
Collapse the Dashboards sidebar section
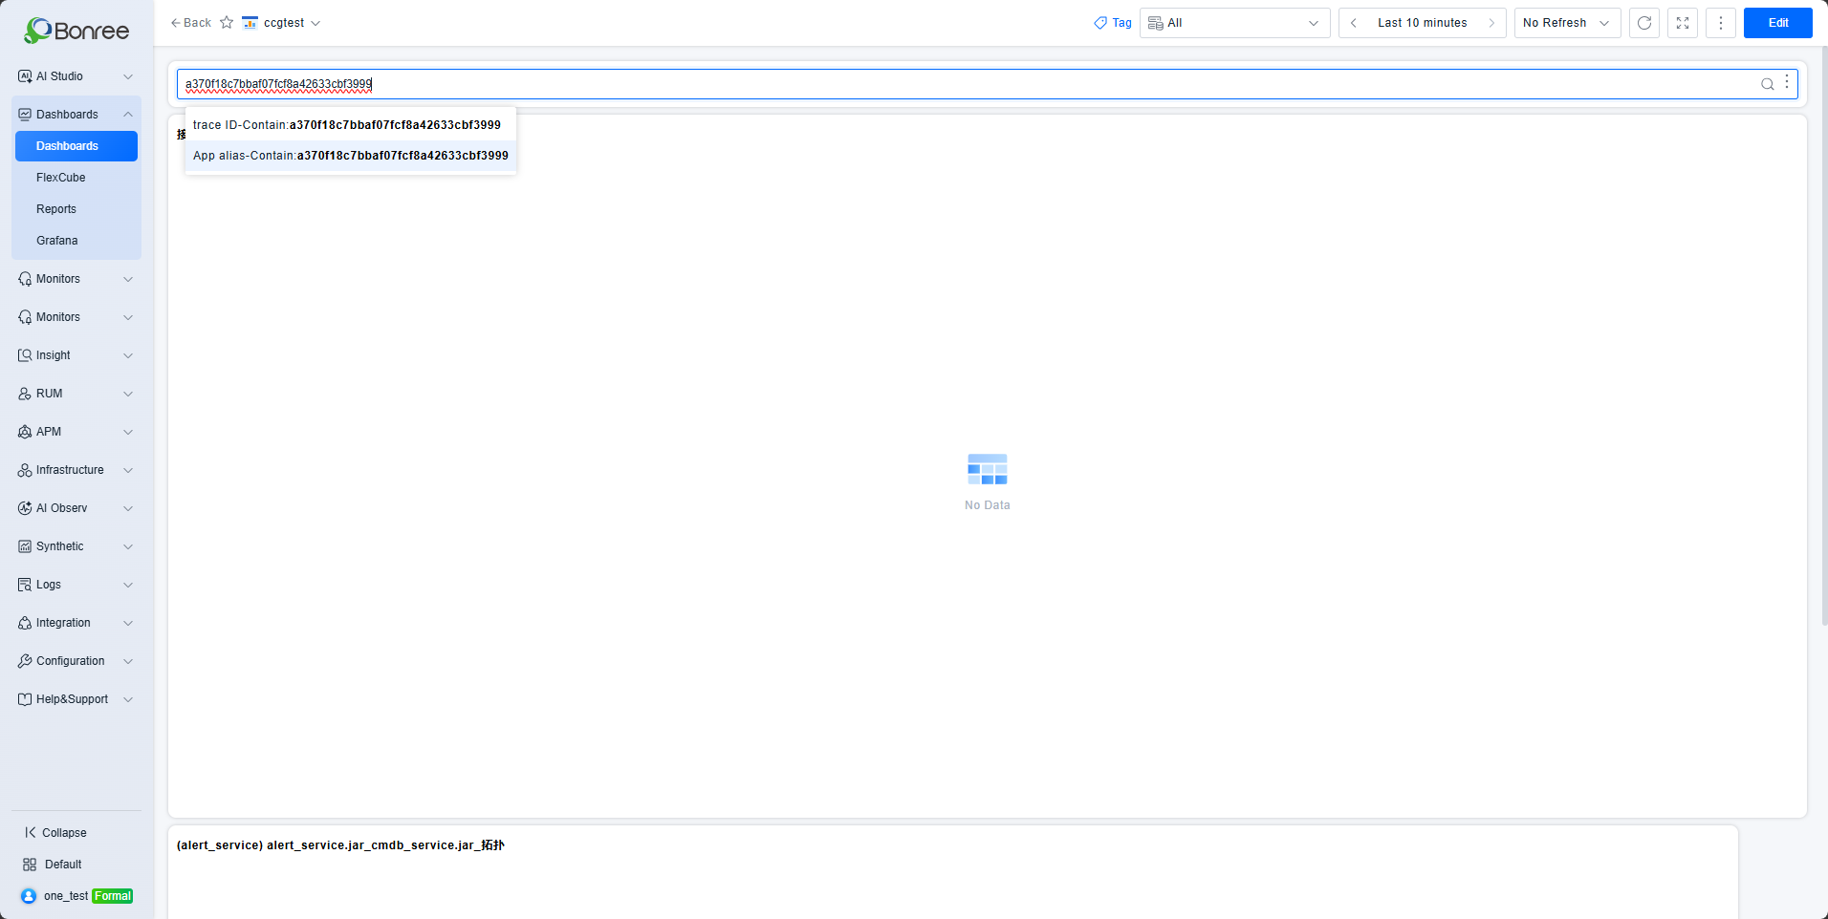coord(76,115)
